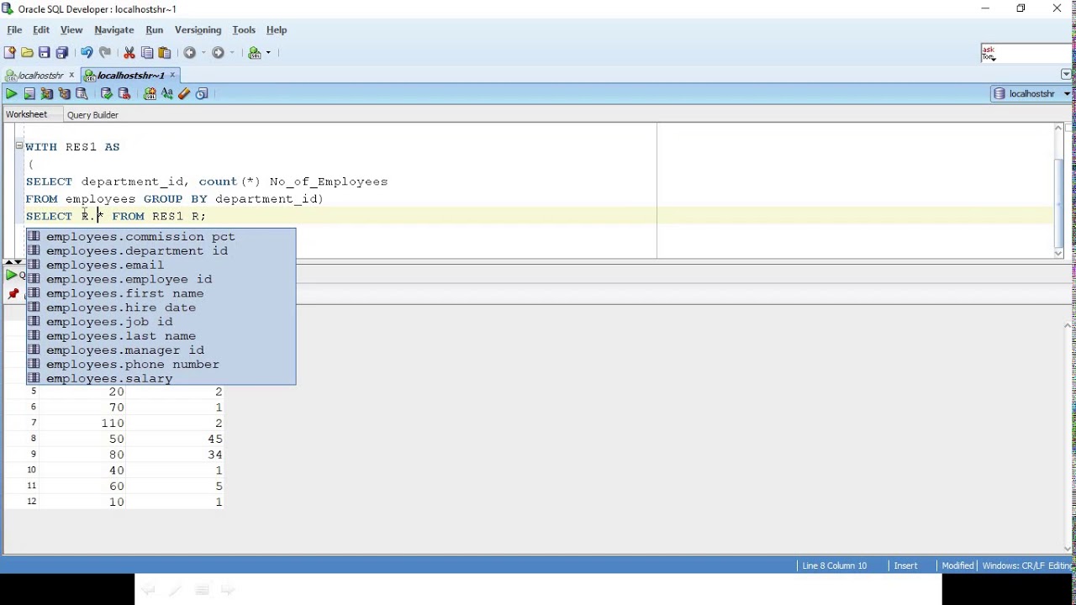This screenshot has width=1076, height=605.
Task: Click the Rollback icon
Action: (124, 94)
